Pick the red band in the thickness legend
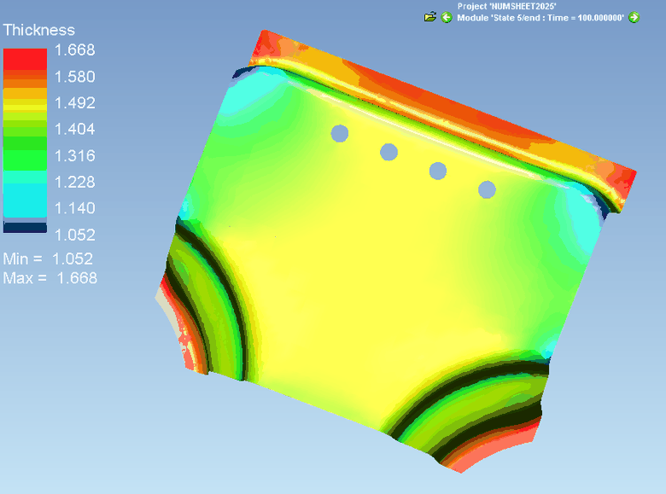 (25, 60)
